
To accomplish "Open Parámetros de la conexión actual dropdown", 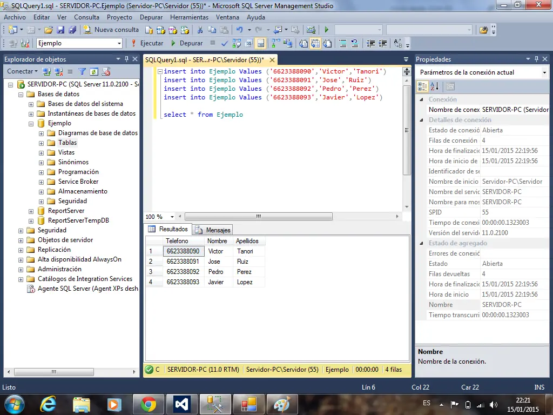I will click(x=544, y=72).
